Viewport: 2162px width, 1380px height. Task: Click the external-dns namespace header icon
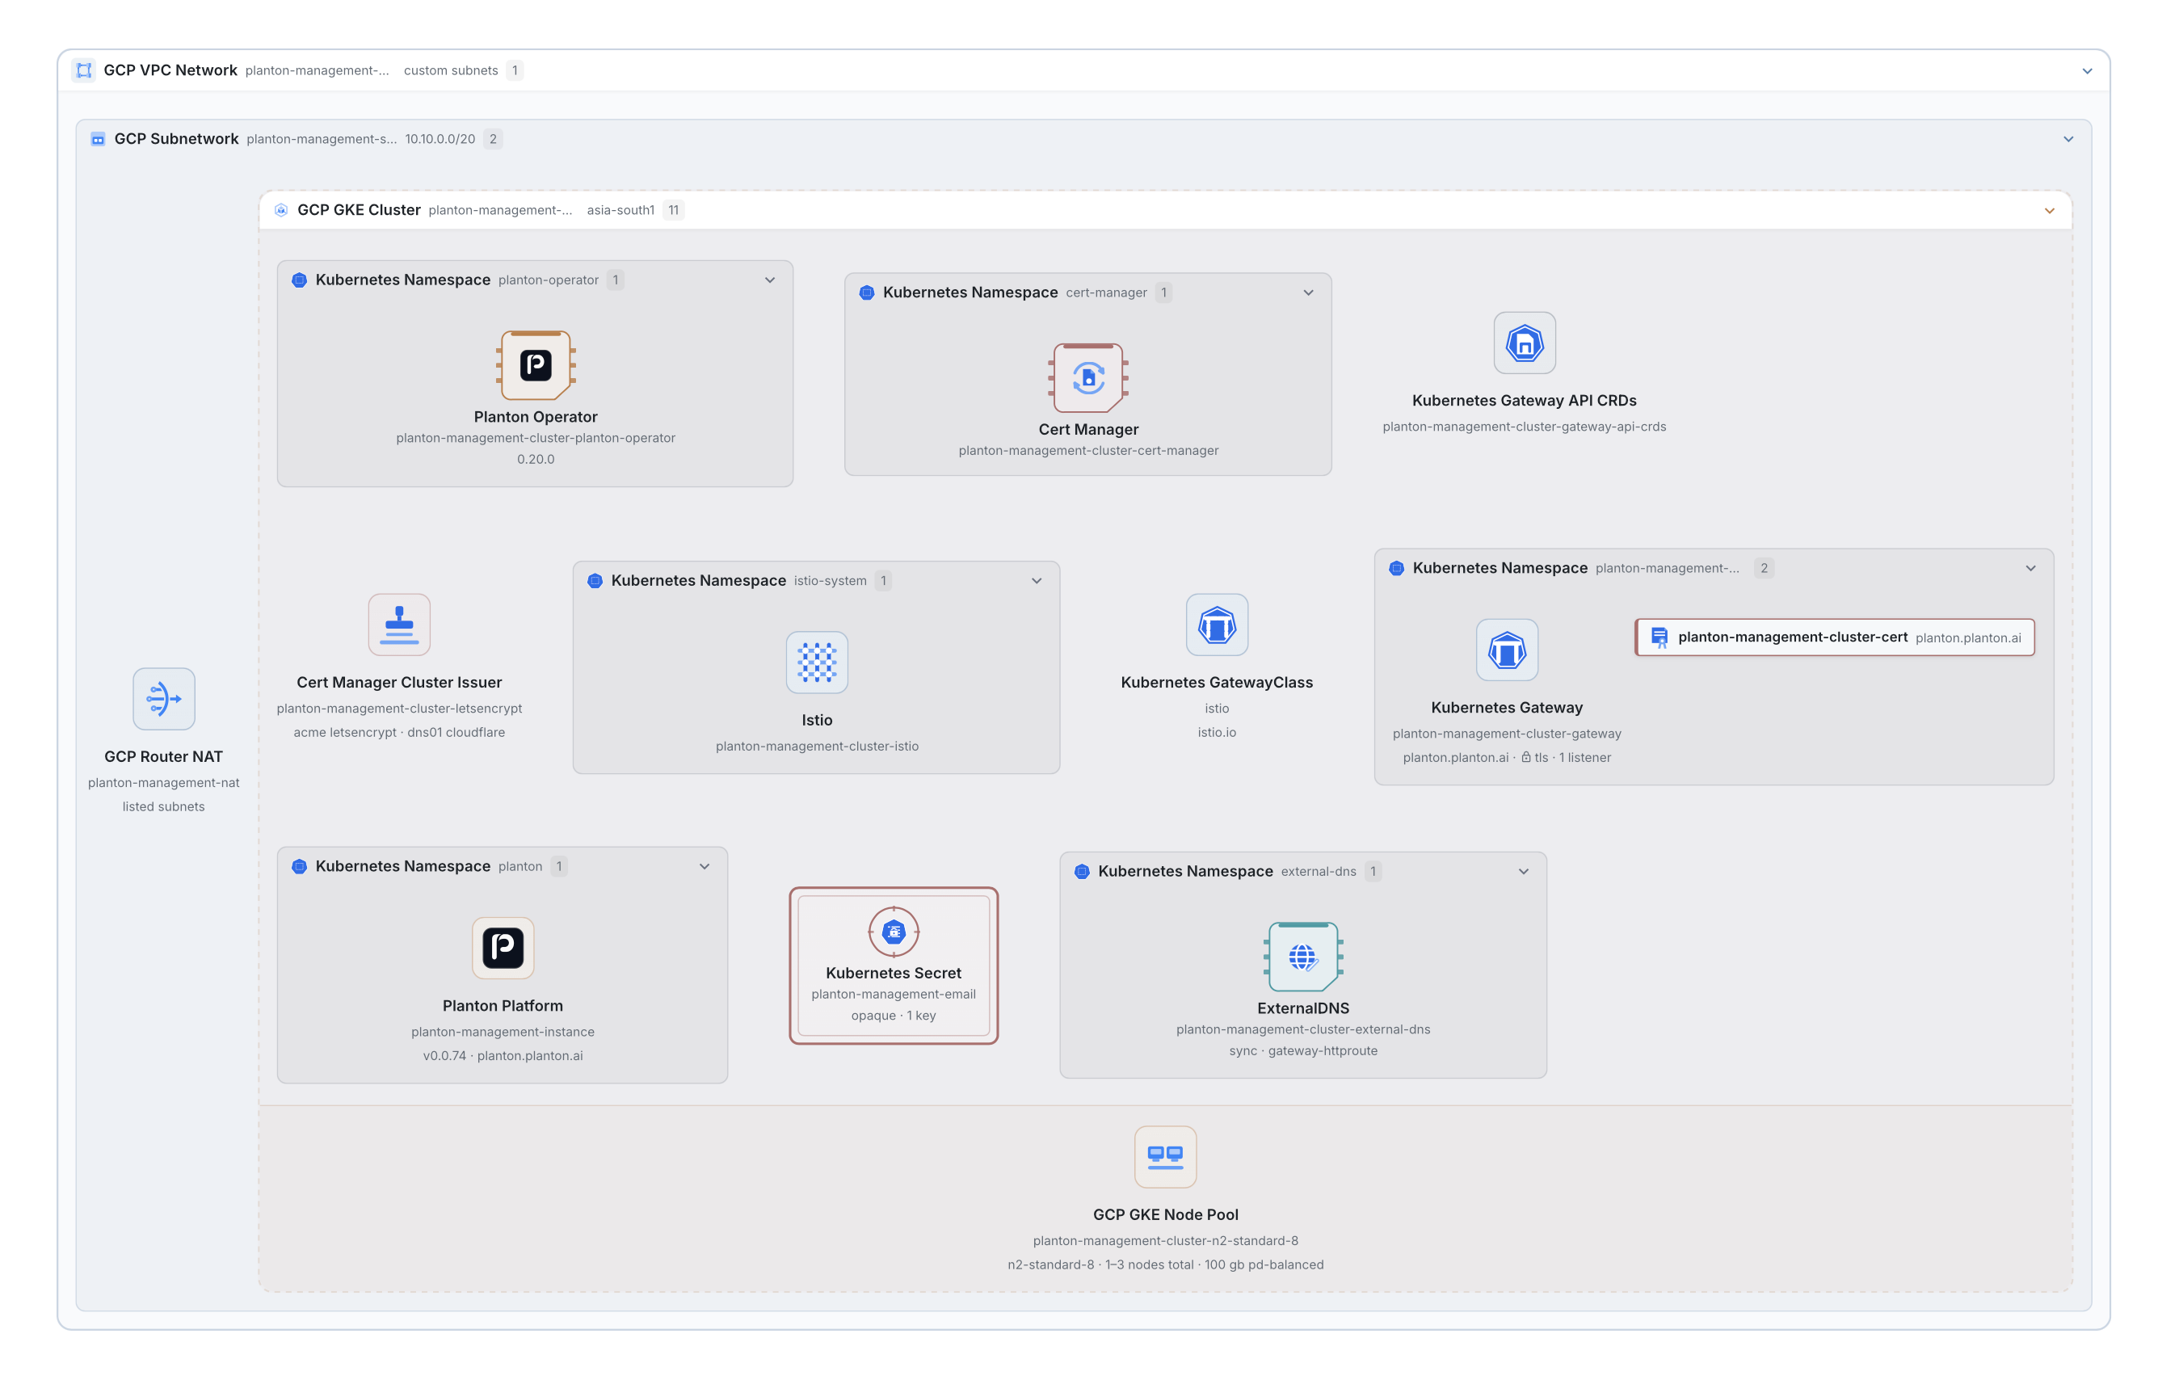coord(1082,872)
